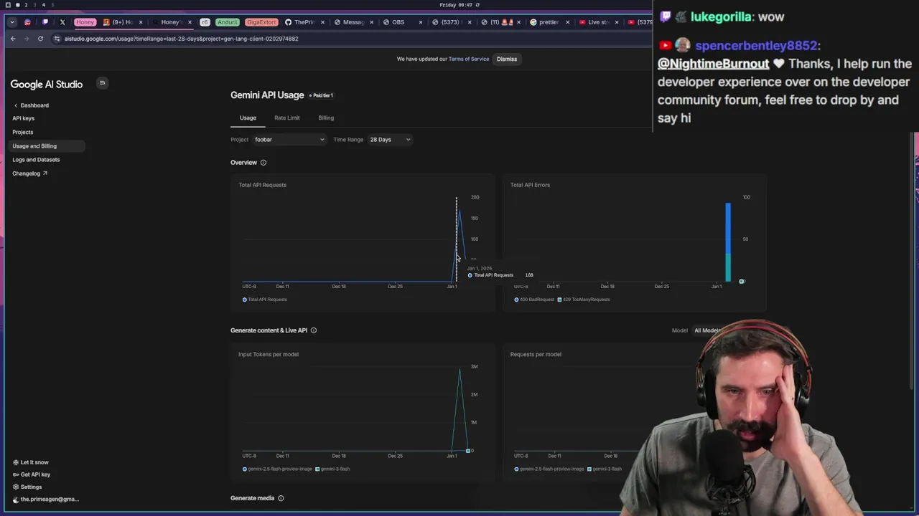Reload the page with the refresh icon
The width and height of the screenshot is (919, 516).
point(40,39)
